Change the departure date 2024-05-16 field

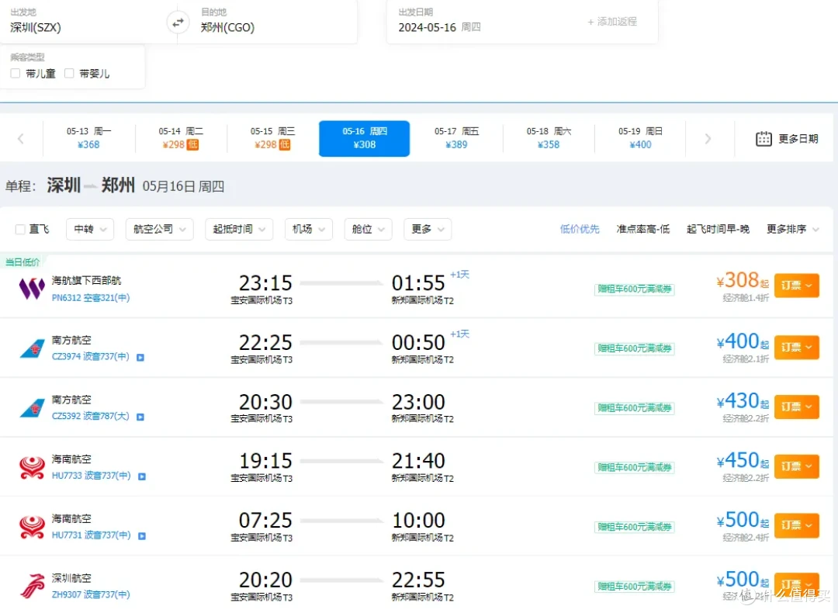[x=439, y=27]
